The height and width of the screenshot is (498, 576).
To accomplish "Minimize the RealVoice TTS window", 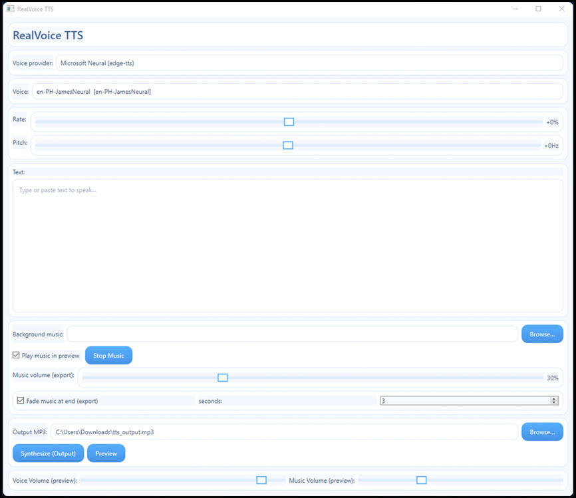I will coord(515,9).
